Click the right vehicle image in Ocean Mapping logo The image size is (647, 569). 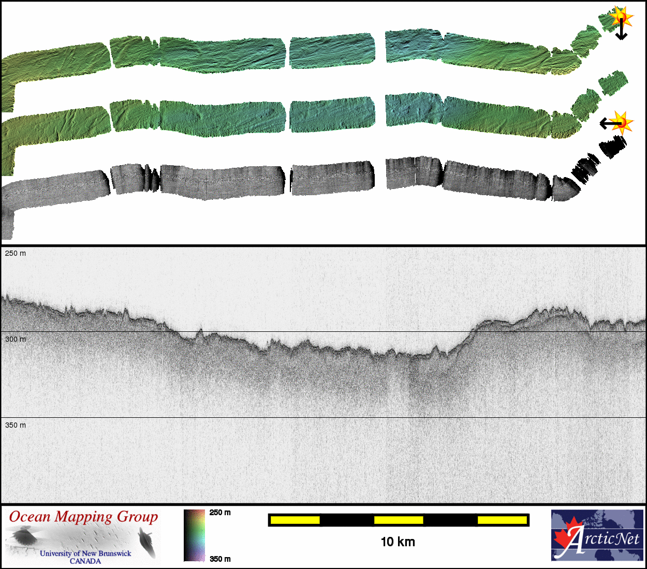(148, 543)
